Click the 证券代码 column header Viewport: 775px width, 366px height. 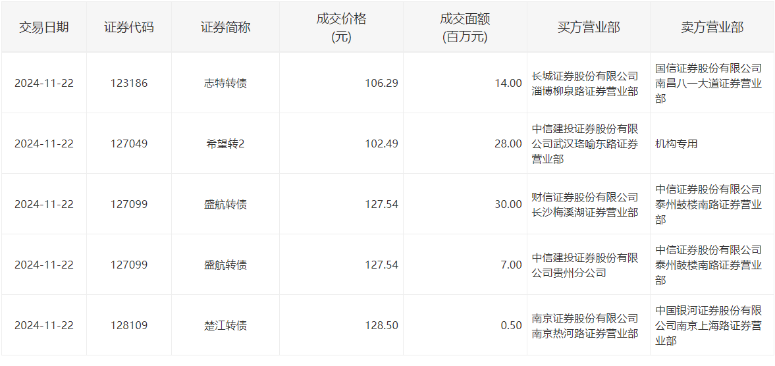coord(129,27)
